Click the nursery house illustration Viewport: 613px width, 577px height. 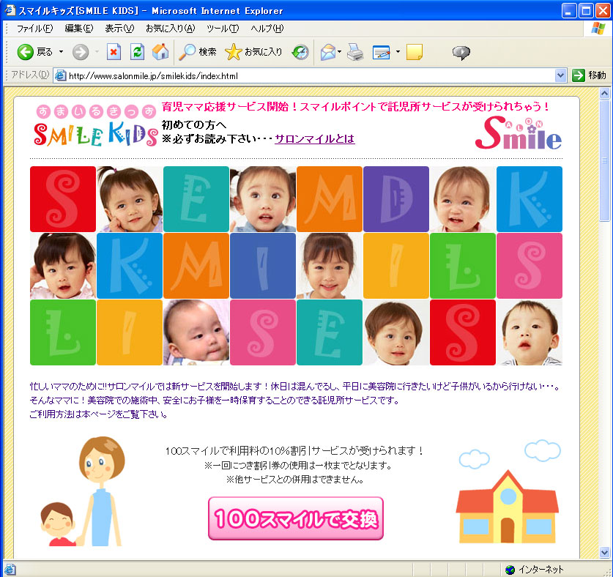[x=507, y=506]
